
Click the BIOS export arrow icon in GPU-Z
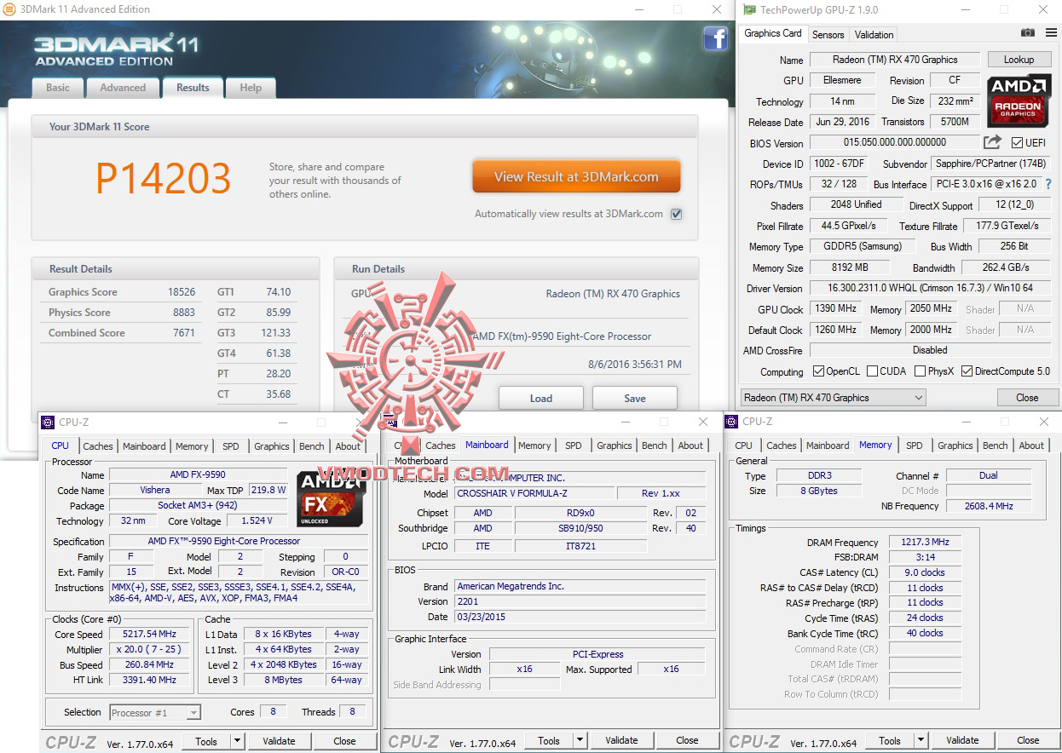[991, 142]
